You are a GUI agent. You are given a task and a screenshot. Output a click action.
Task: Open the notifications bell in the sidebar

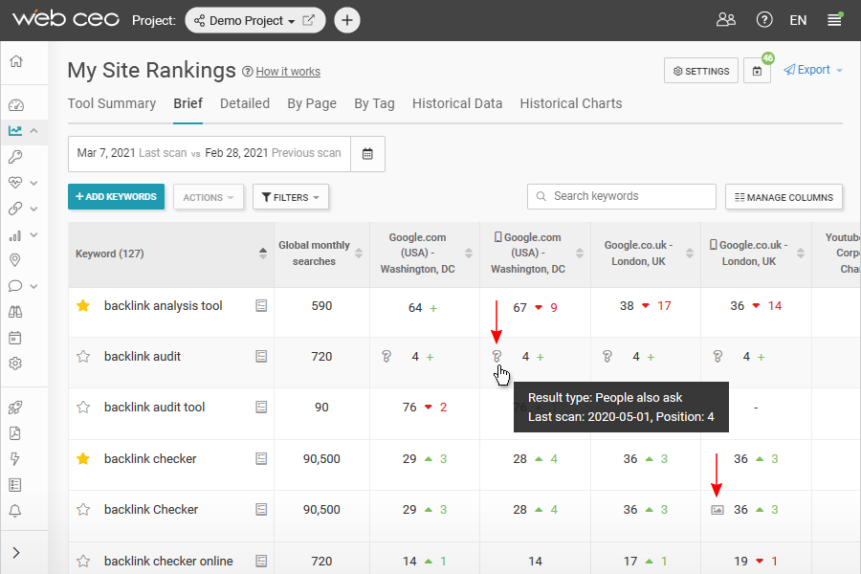[15, 511]
